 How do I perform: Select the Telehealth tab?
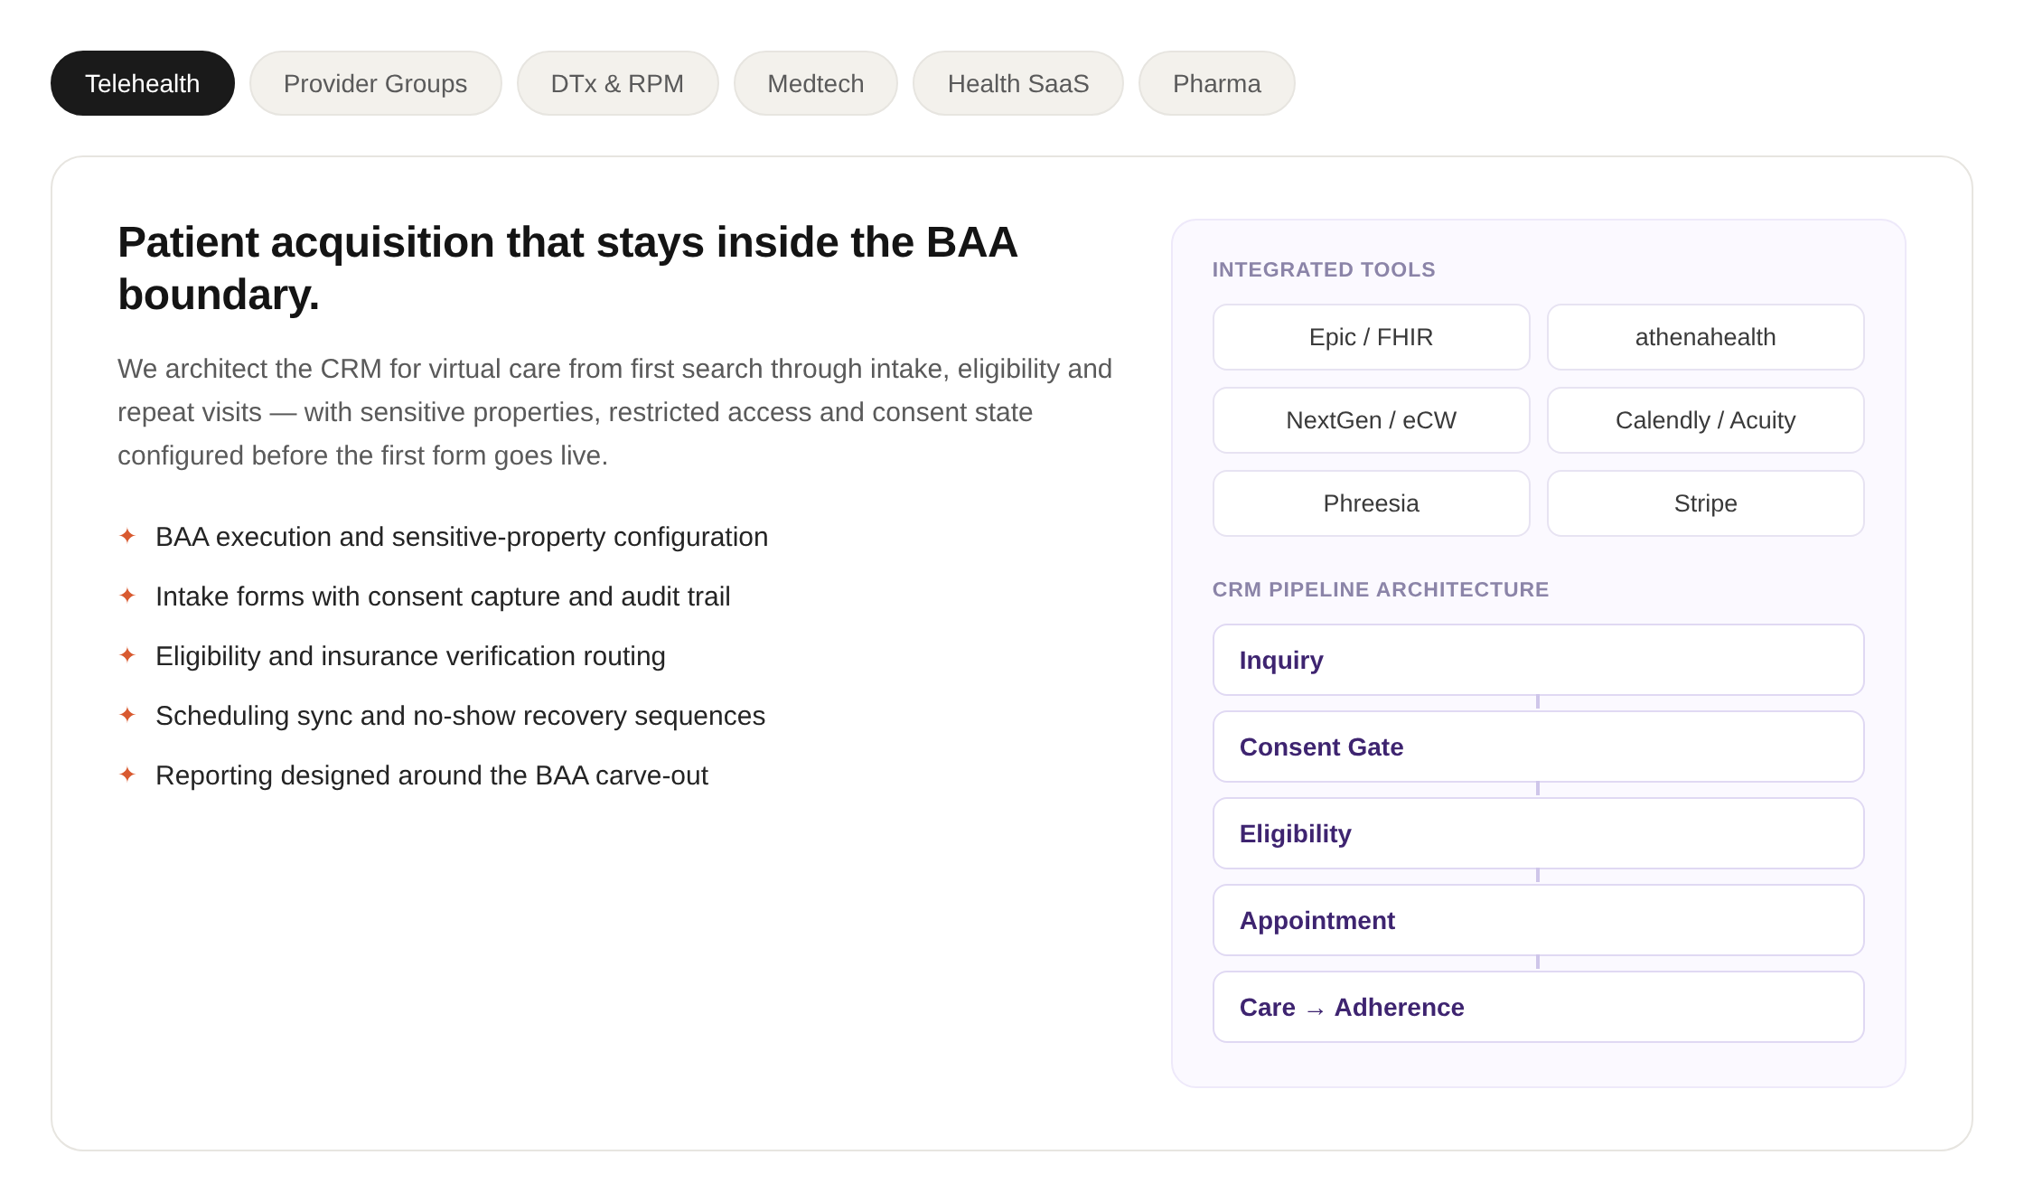(143, 83)
